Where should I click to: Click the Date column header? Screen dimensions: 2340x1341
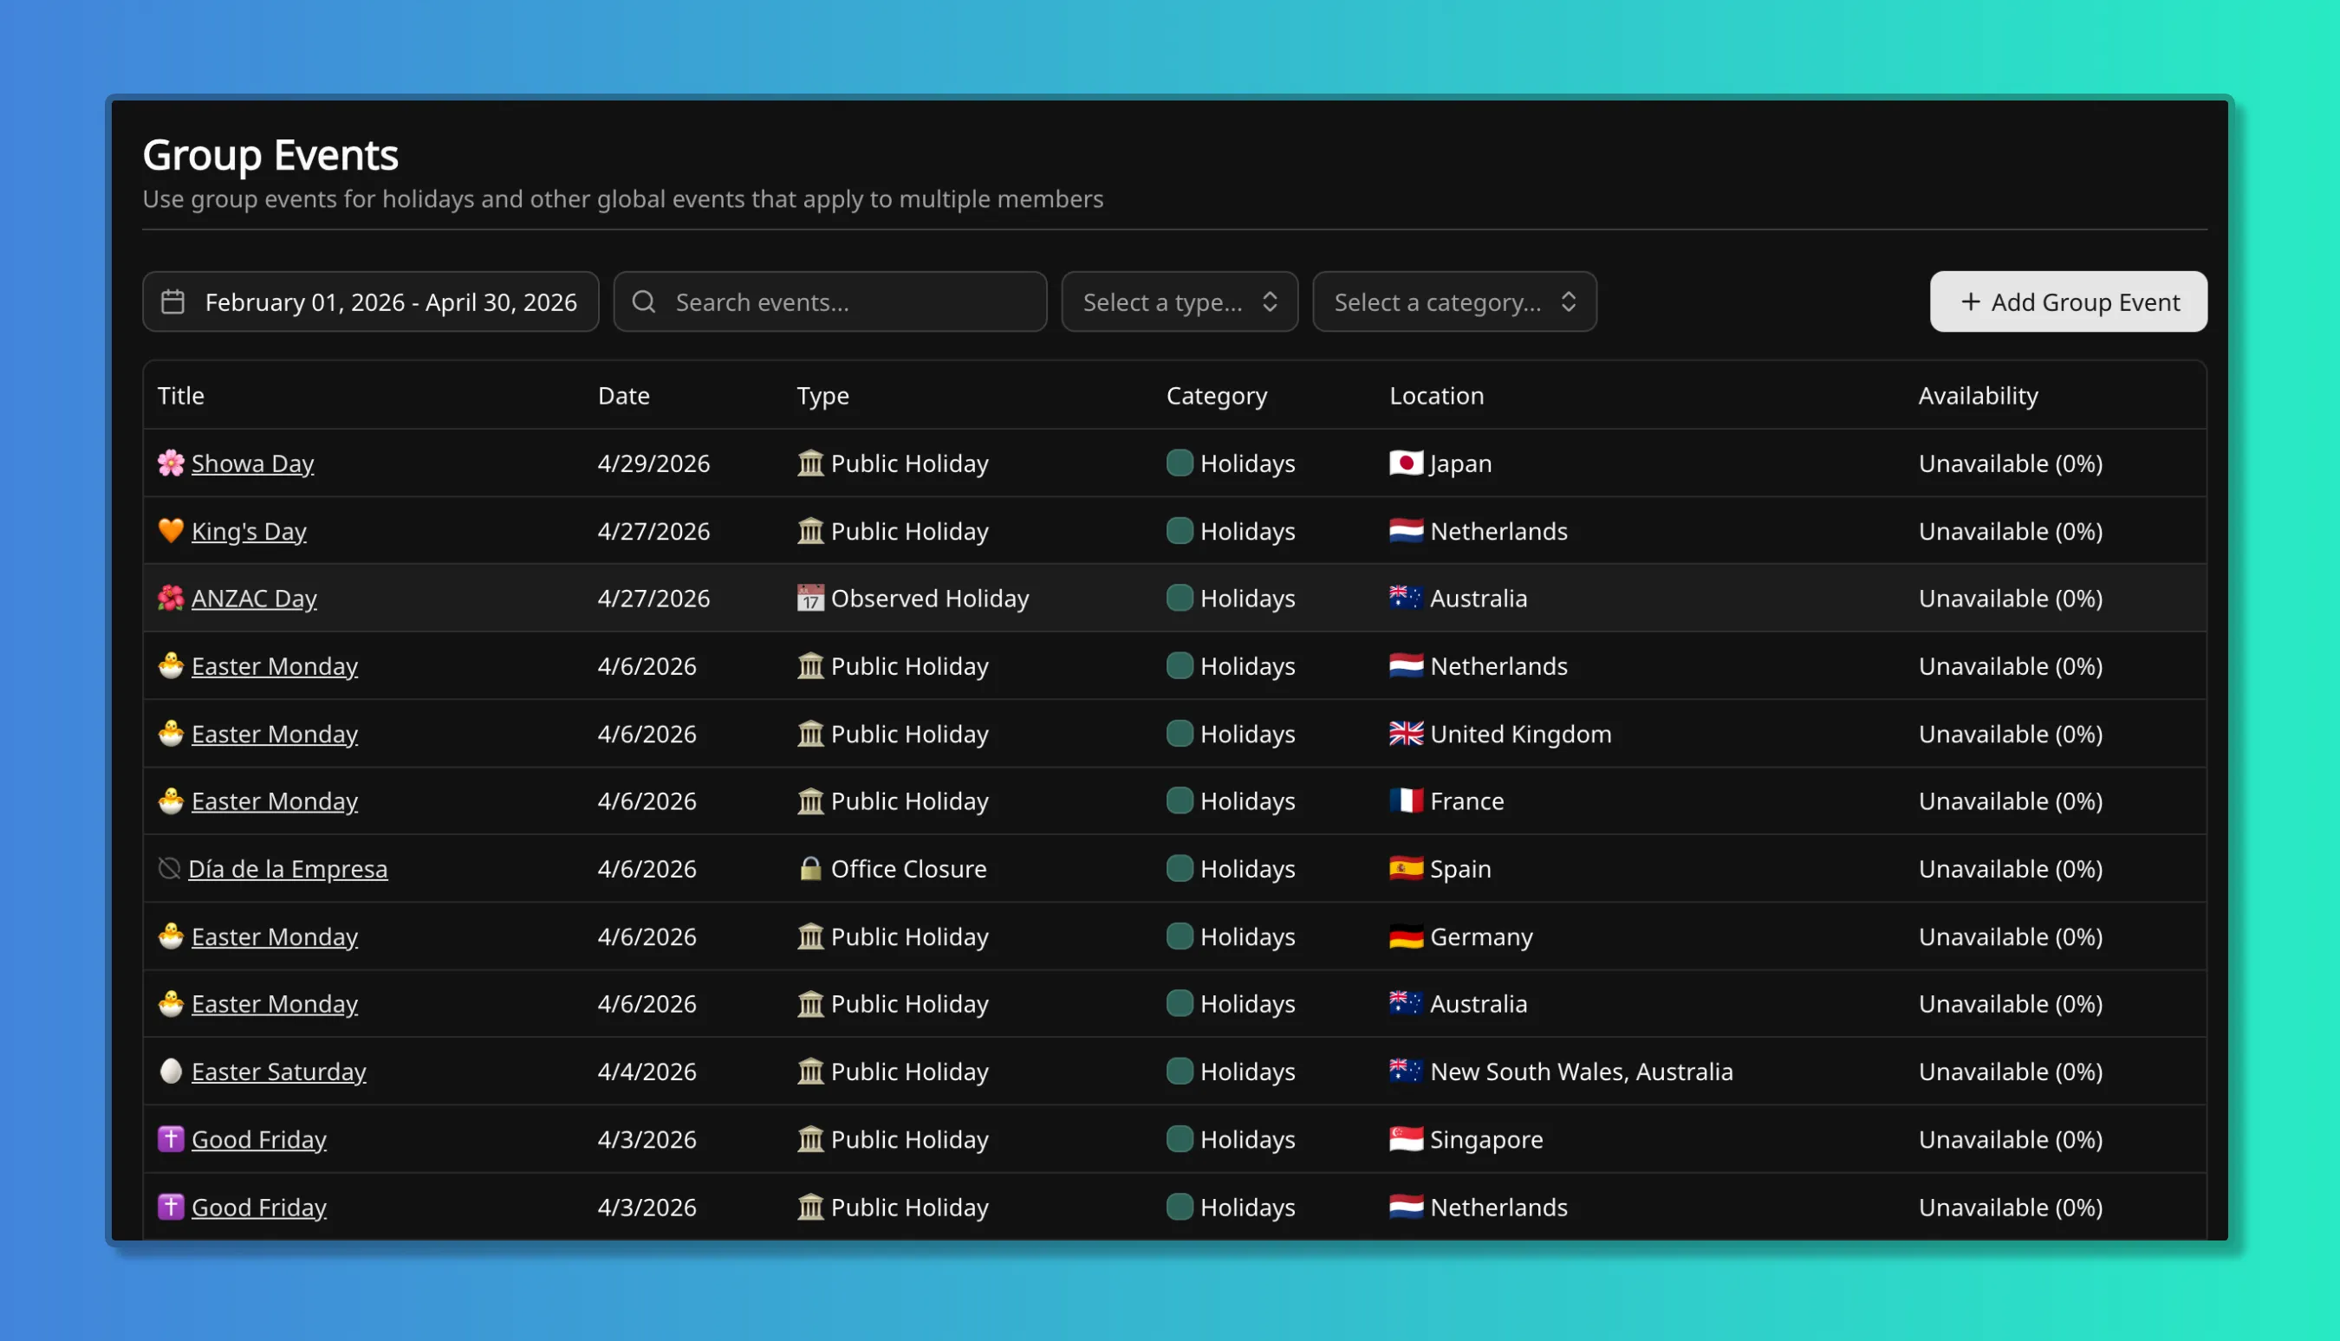(x=624, y=396)
